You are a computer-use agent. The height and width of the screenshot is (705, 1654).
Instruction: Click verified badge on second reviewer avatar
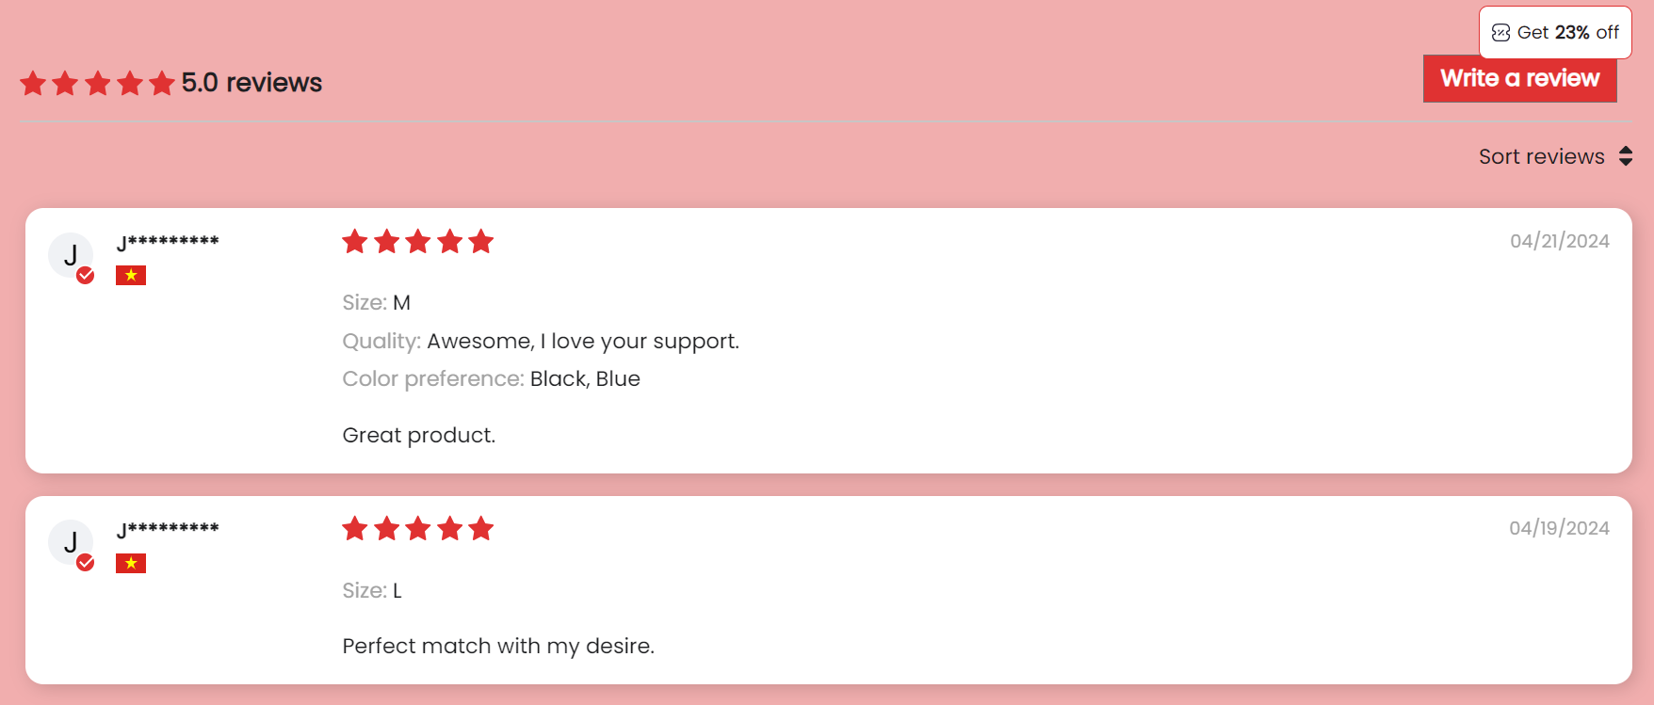[x=86, y=562]
